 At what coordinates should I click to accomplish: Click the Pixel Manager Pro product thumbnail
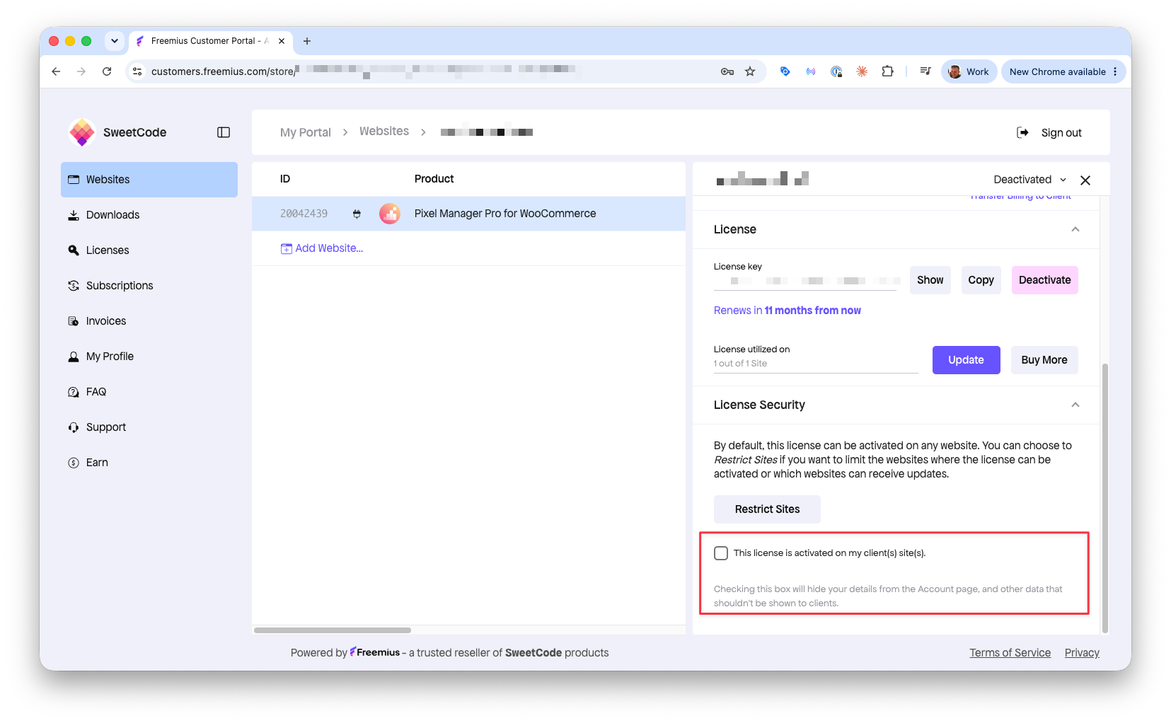tap(390, 214)
